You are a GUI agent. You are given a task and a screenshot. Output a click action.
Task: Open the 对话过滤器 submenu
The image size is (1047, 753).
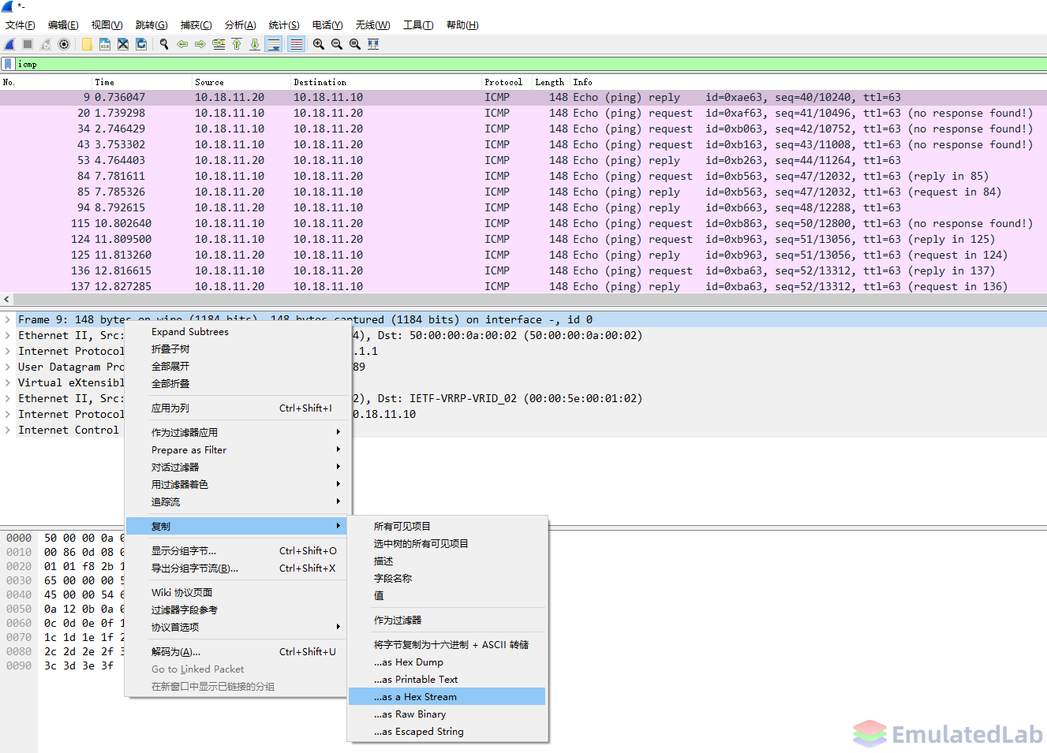(237, 467)
